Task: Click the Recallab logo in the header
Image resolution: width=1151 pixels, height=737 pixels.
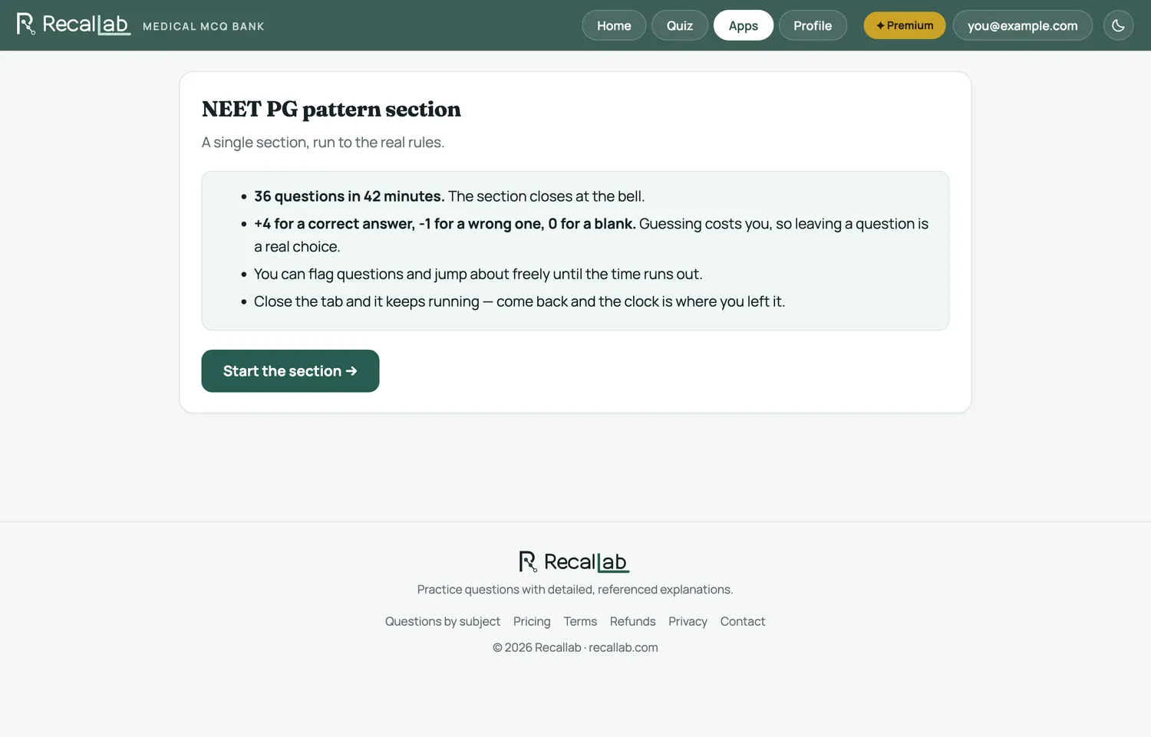Action: pos(73,25)
